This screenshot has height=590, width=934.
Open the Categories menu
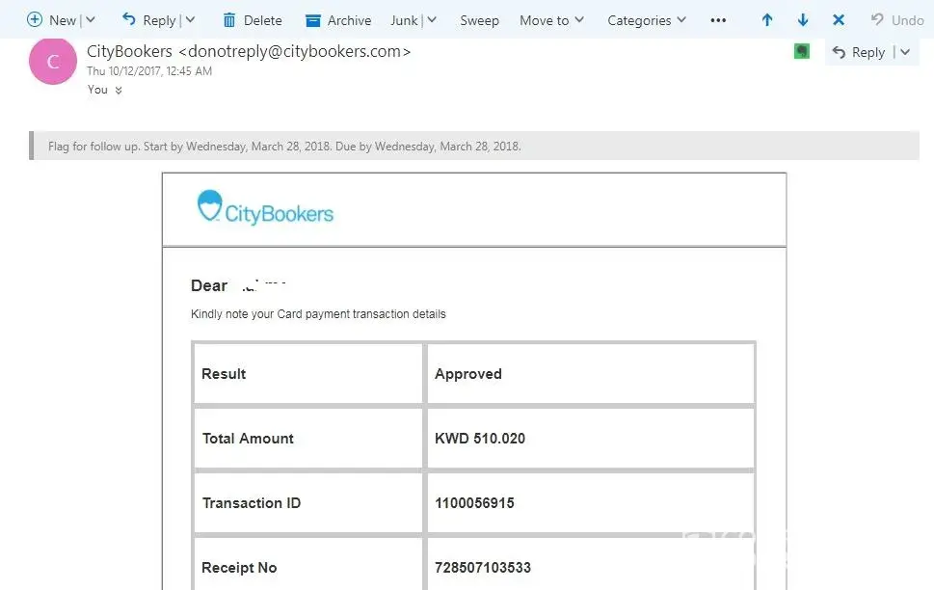(x=646, y=20)
